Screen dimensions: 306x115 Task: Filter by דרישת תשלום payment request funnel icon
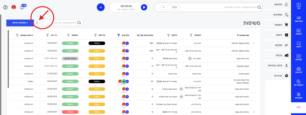click(x=17, y=35)
